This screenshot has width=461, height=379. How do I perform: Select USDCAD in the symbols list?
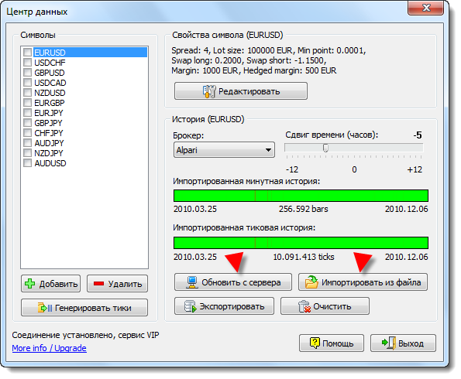click(50, 83)
